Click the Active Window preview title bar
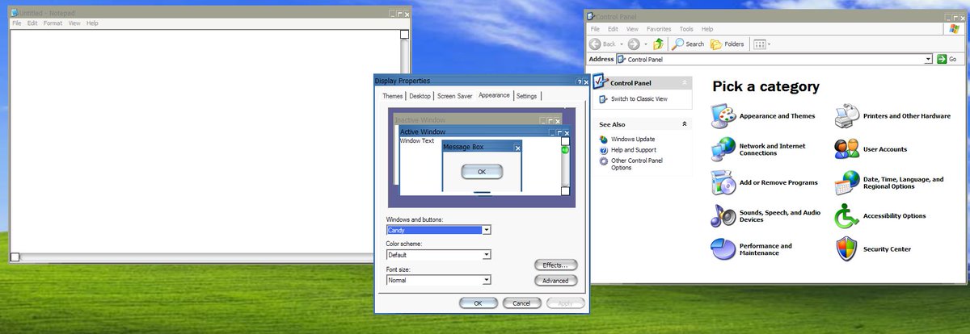The height and width of the screenshot is (334, 970). [x=483, y=132]
